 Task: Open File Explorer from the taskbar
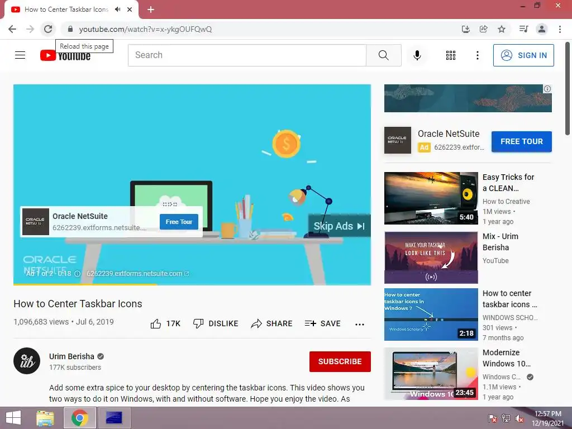45,418
